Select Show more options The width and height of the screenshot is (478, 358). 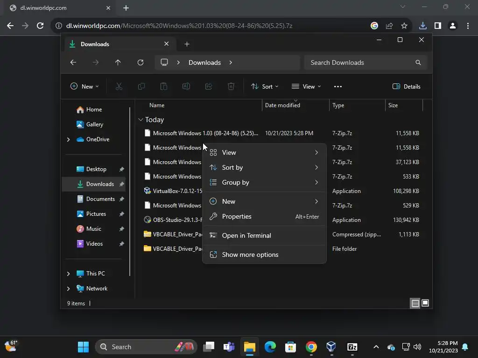pos(264,255)
